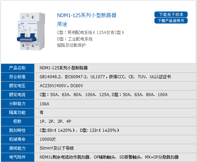Select the NDM1-125系列小型断路器 title heading
The image size is (197, 162).
[x=87, y=15]
